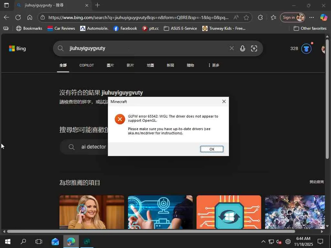Open the ptt.cc bookmark
The width and height of the screenshot is (331, 248).
151,28
